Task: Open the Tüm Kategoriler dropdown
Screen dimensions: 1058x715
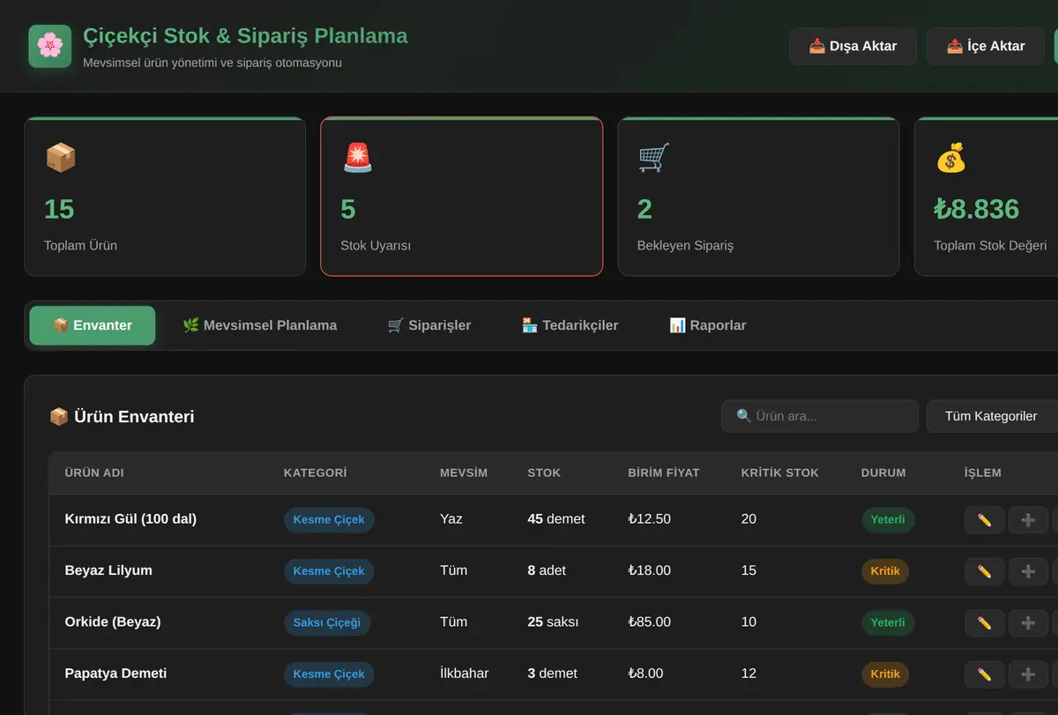Action: coord(992,416)
